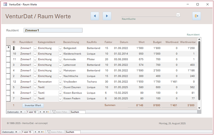Expand RaumIdent dropdown in the Bettgestell row
This screenshot has width=214, height=135.
[35, 48]
